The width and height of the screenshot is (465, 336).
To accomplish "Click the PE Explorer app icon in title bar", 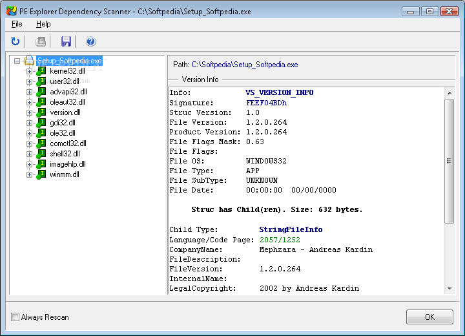I will (x=11, y=11).
